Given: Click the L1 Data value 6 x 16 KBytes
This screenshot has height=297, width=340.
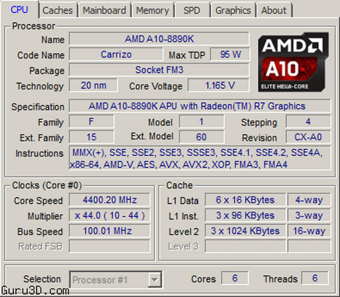Looking at the screenshot, I should click(245, 199).
